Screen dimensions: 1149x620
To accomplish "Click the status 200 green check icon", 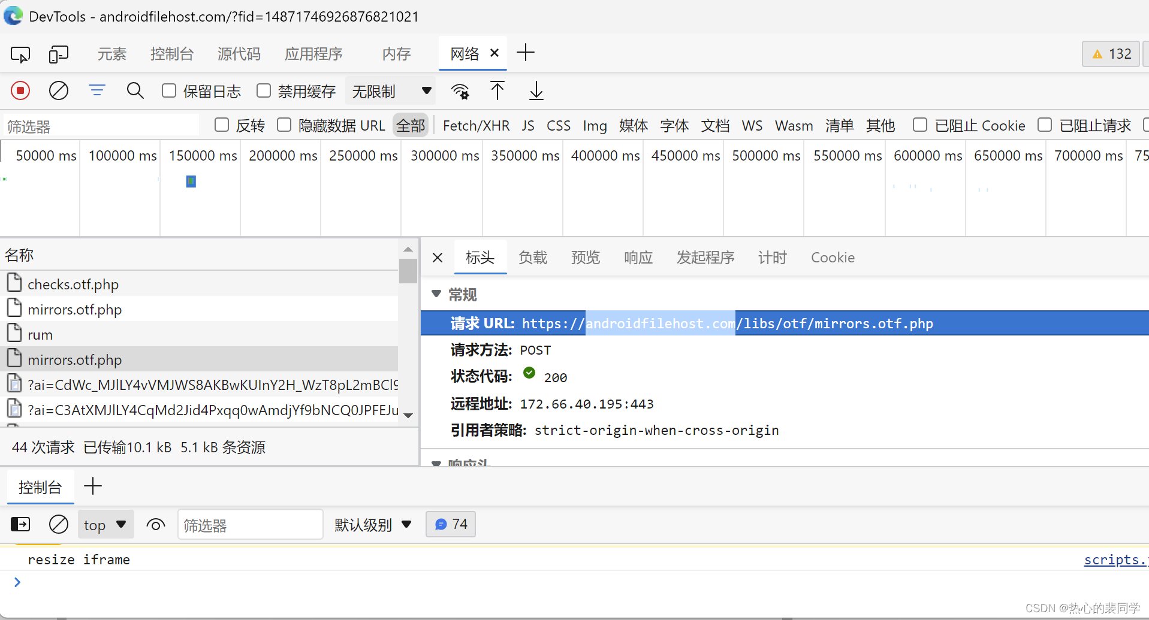I will [529, 373].
